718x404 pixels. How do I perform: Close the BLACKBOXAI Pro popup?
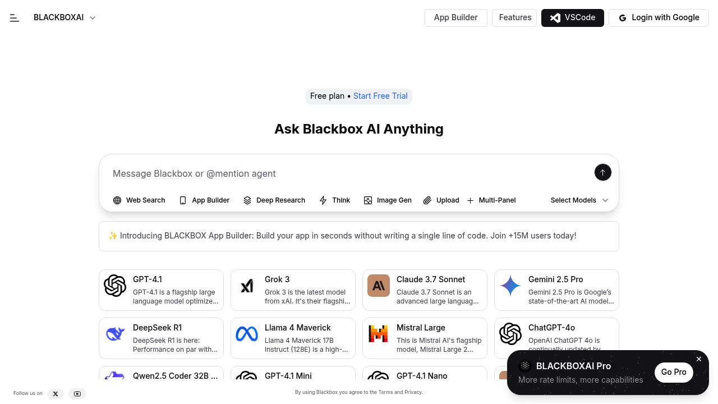pyautogui.click(x=698, y=359)
